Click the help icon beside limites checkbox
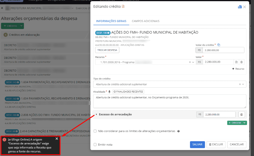Screen dimensions: 254x156 tap(179, 131)
